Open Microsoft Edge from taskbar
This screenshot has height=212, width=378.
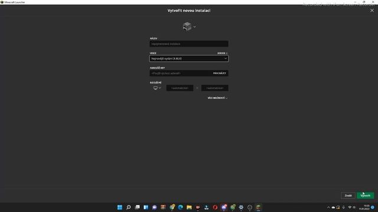(x=181, y=207)
